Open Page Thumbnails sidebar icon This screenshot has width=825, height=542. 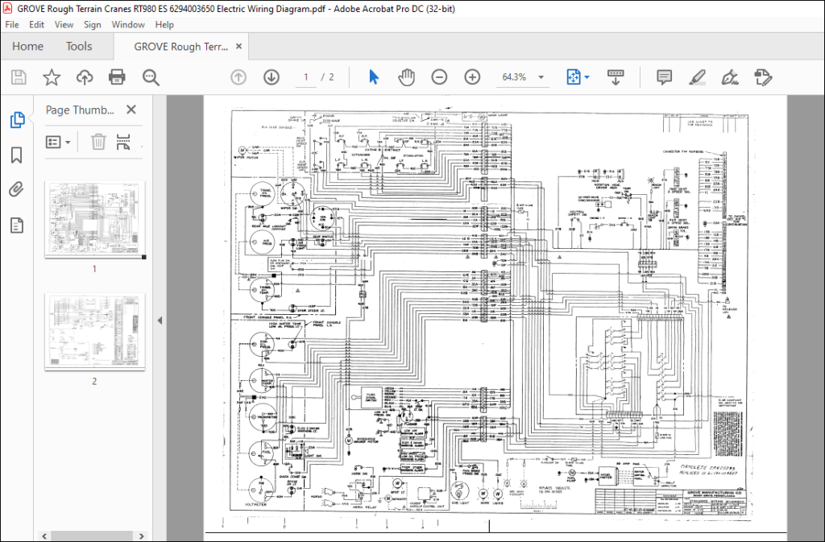pyautogui.click(x=18, y=120)
